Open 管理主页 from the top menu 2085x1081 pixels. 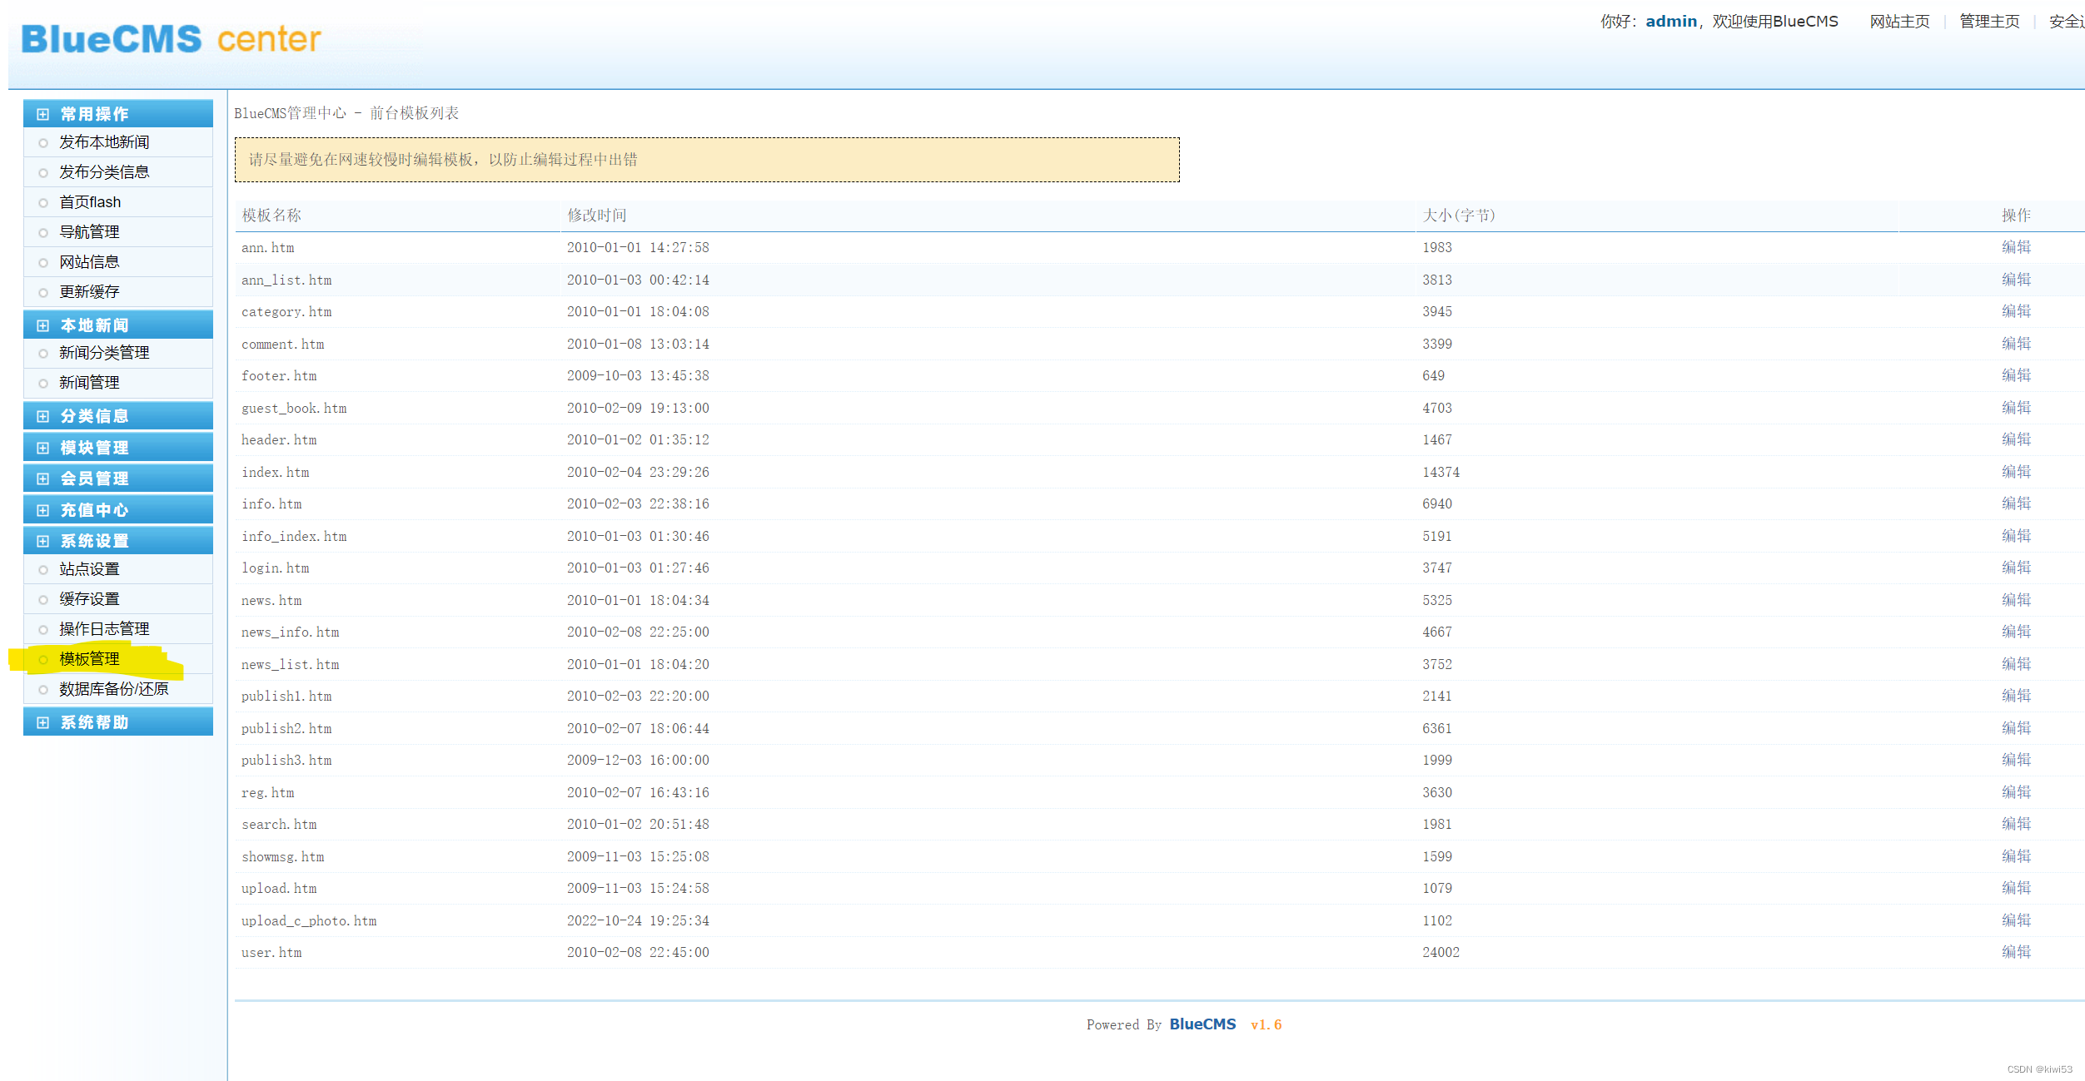coord(1988,20)
